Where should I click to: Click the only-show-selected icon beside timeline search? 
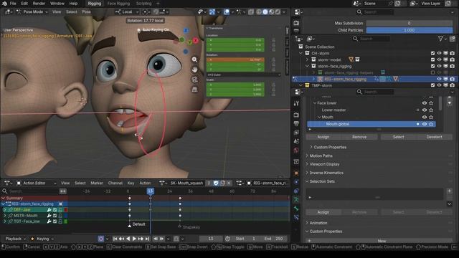tap(63, 191)
